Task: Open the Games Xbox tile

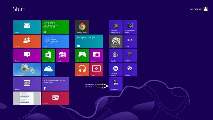Action: point(82,55)
